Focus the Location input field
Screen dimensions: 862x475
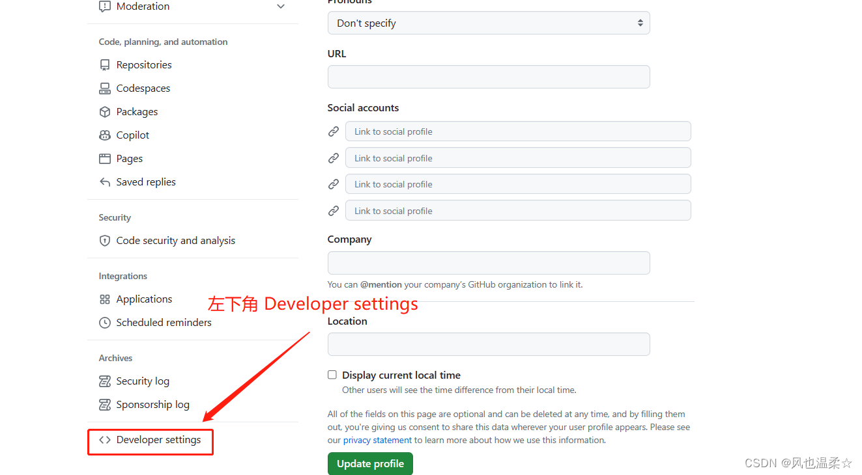(489, 344)
